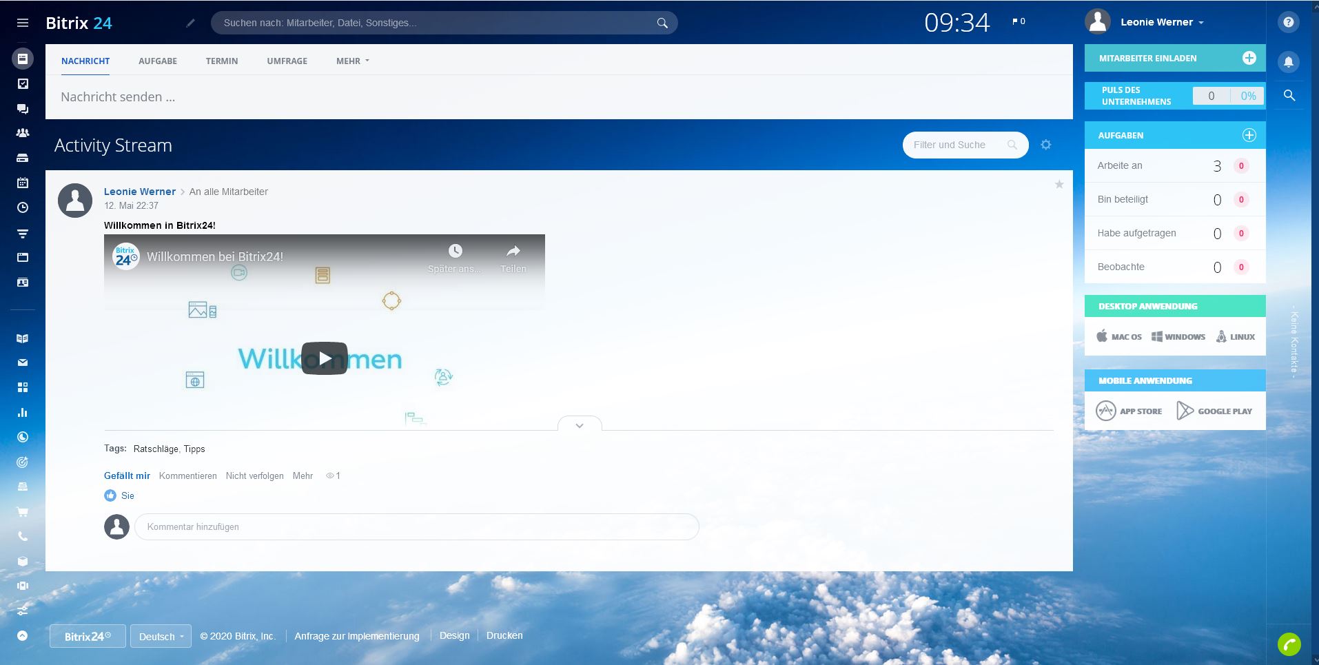Click the MITARBEITER EINLADEN button
1319x665 pixels.
pos(1175,58)
